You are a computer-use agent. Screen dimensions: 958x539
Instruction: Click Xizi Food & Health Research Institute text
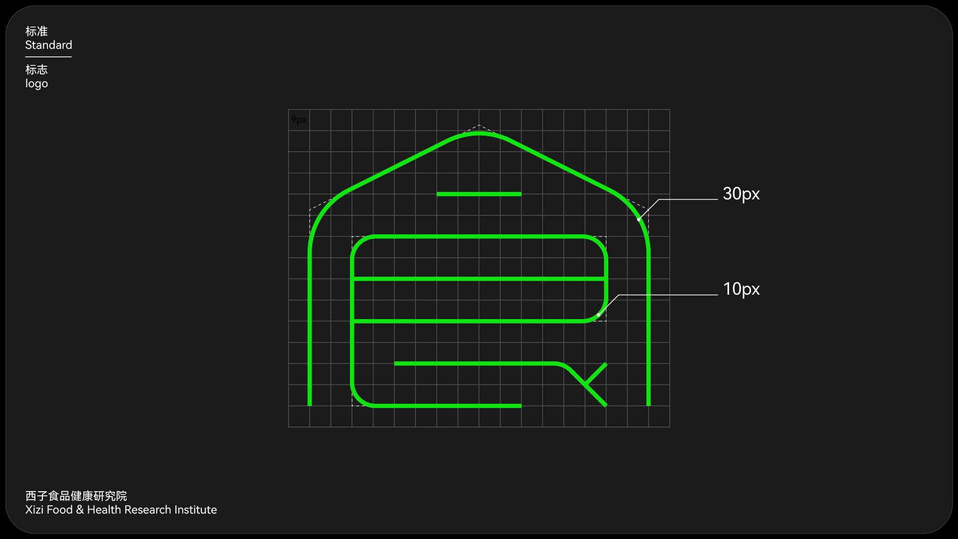pos(121,510)
